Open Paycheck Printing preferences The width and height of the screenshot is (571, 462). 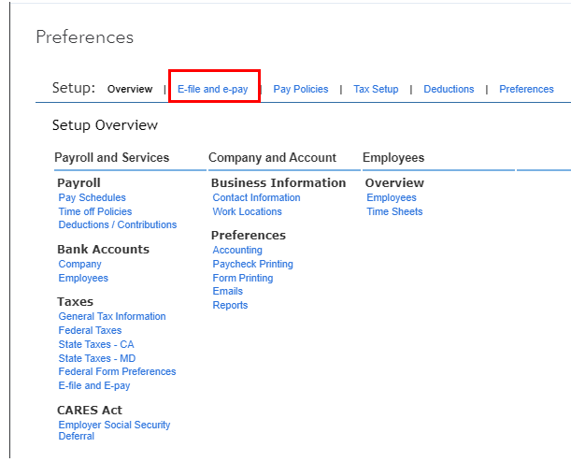(252, 265)
